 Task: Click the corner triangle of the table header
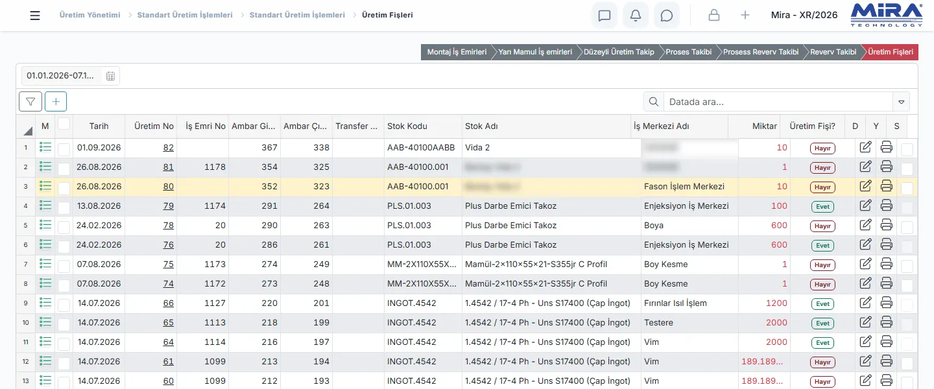[x=28, y=130]
